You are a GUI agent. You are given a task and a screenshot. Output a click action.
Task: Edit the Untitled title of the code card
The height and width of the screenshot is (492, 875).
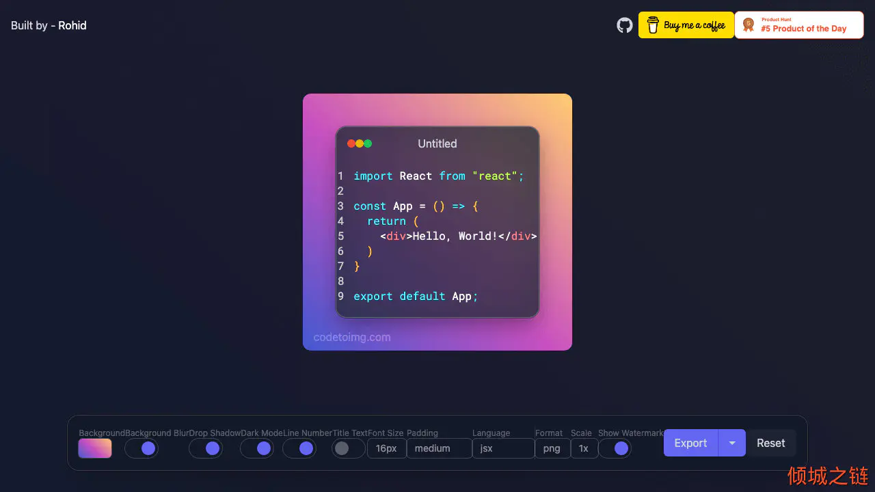click(437, 143)
